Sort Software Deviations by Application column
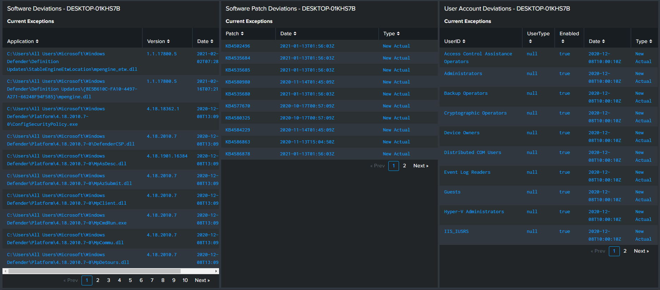 [23, 41]
